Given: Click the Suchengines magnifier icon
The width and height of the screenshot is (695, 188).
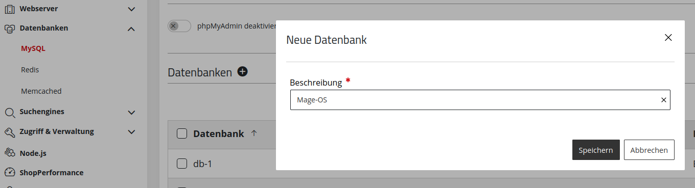Looking at the screenshot, I should (x=9, y=112).
